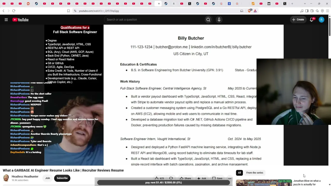This screenshot has height=186, width=331.
Task: Switch to the orange chart favicon tab
Action: tap(253, 4)
